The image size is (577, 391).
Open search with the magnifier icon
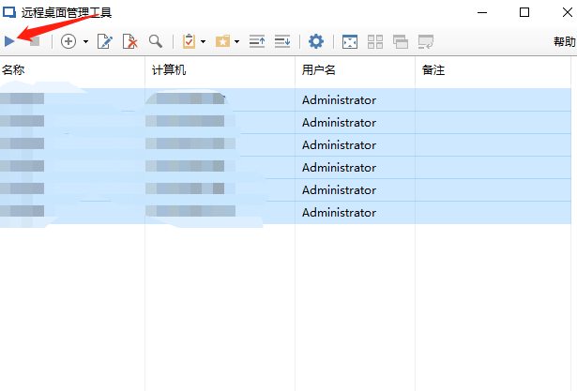[155, 41]
